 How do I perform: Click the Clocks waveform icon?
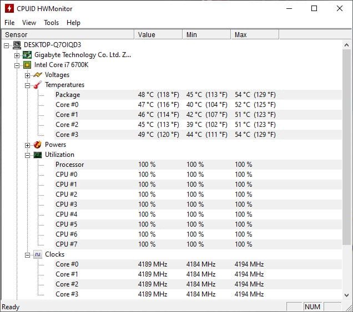[x=38, y=254]
